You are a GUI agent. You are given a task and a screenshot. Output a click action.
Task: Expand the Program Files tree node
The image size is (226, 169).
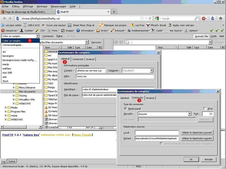6,111
